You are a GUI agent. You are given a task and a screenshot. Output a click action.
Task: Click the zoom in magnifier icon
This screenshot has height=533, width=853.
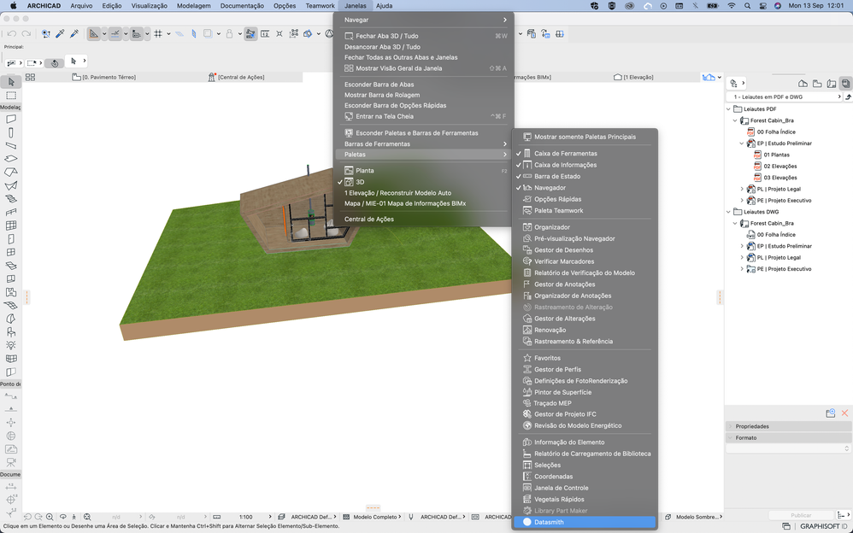point(50,517)
